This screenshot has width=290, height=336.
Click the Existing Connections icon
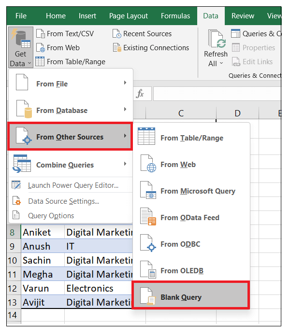click(x=116, y=48)
